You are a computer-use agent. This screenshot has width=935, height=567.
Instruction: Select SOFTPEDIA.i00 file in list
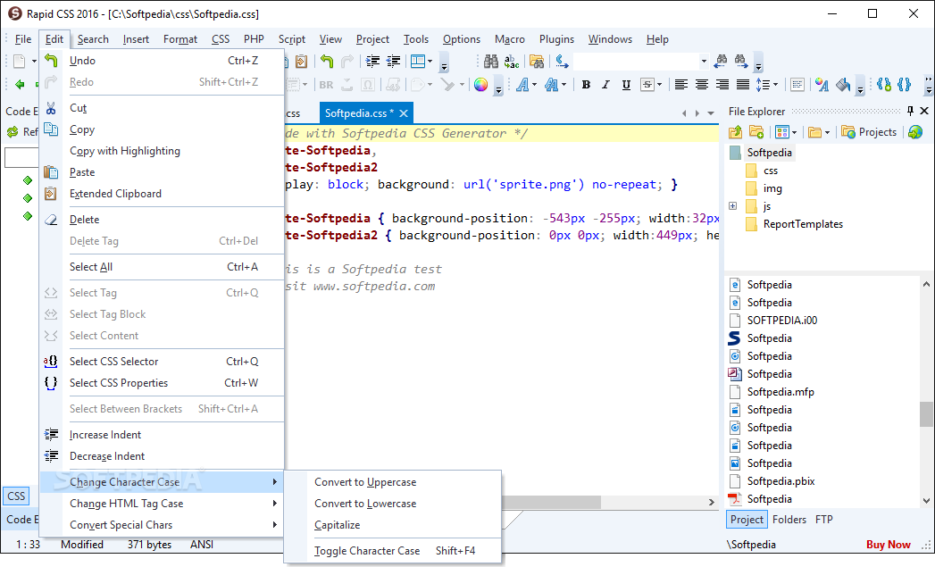(782, 321)
